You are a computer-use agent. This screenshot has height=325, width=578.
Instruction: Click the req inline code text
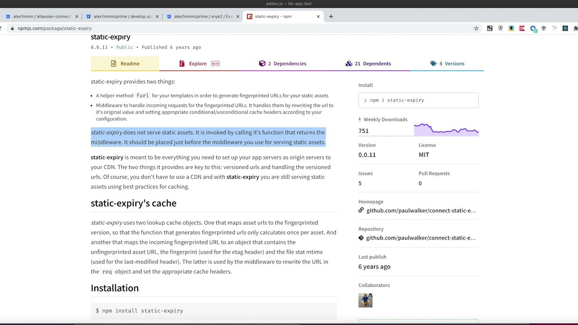point(107,272)
